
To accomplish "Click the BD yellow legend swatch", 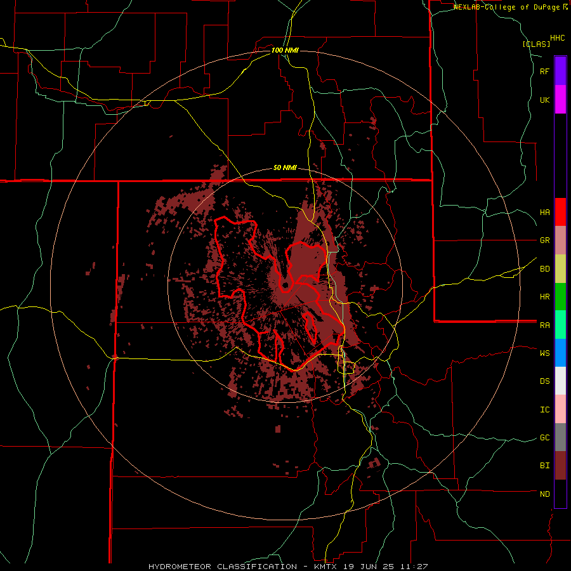I will 560,269.
